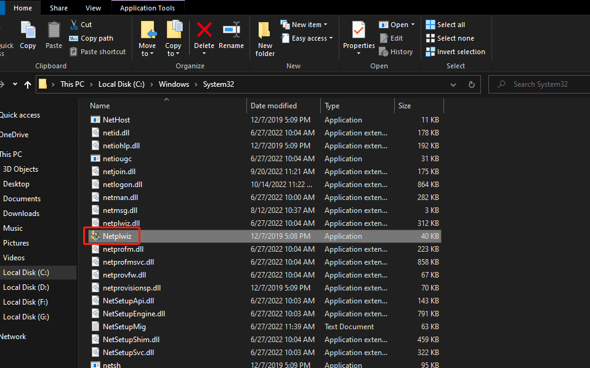Open Downloads in navigation pane
This screenshot has width=590, height=368.
point(21,214)
